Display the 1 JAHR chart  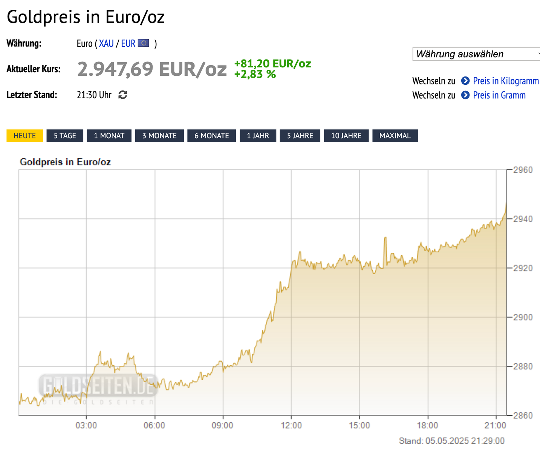[258, 136]
